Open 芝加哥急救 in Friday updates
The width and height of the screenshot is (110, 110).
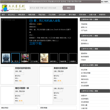click(x=85, y=102)
